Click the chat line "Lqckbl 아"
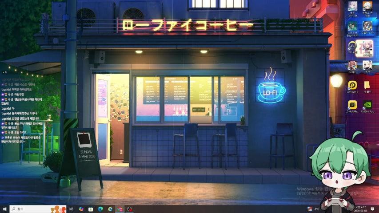This screenshot has height=213, width=379. click(x=8, y=108)
